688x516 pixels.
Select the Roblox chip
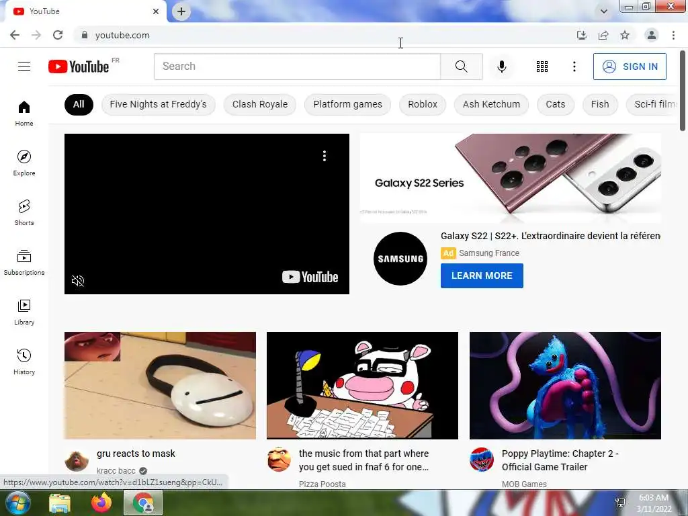[x=423, y=104]
